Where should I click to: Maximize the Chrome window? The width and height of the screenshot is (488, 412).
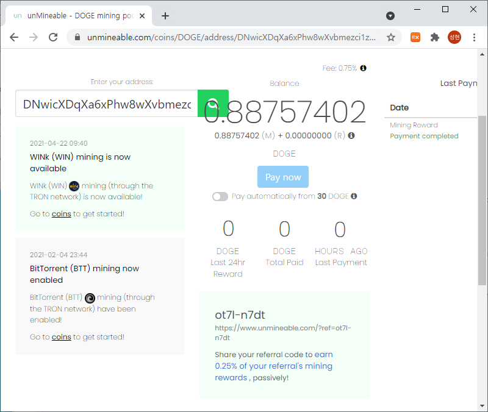445,9
